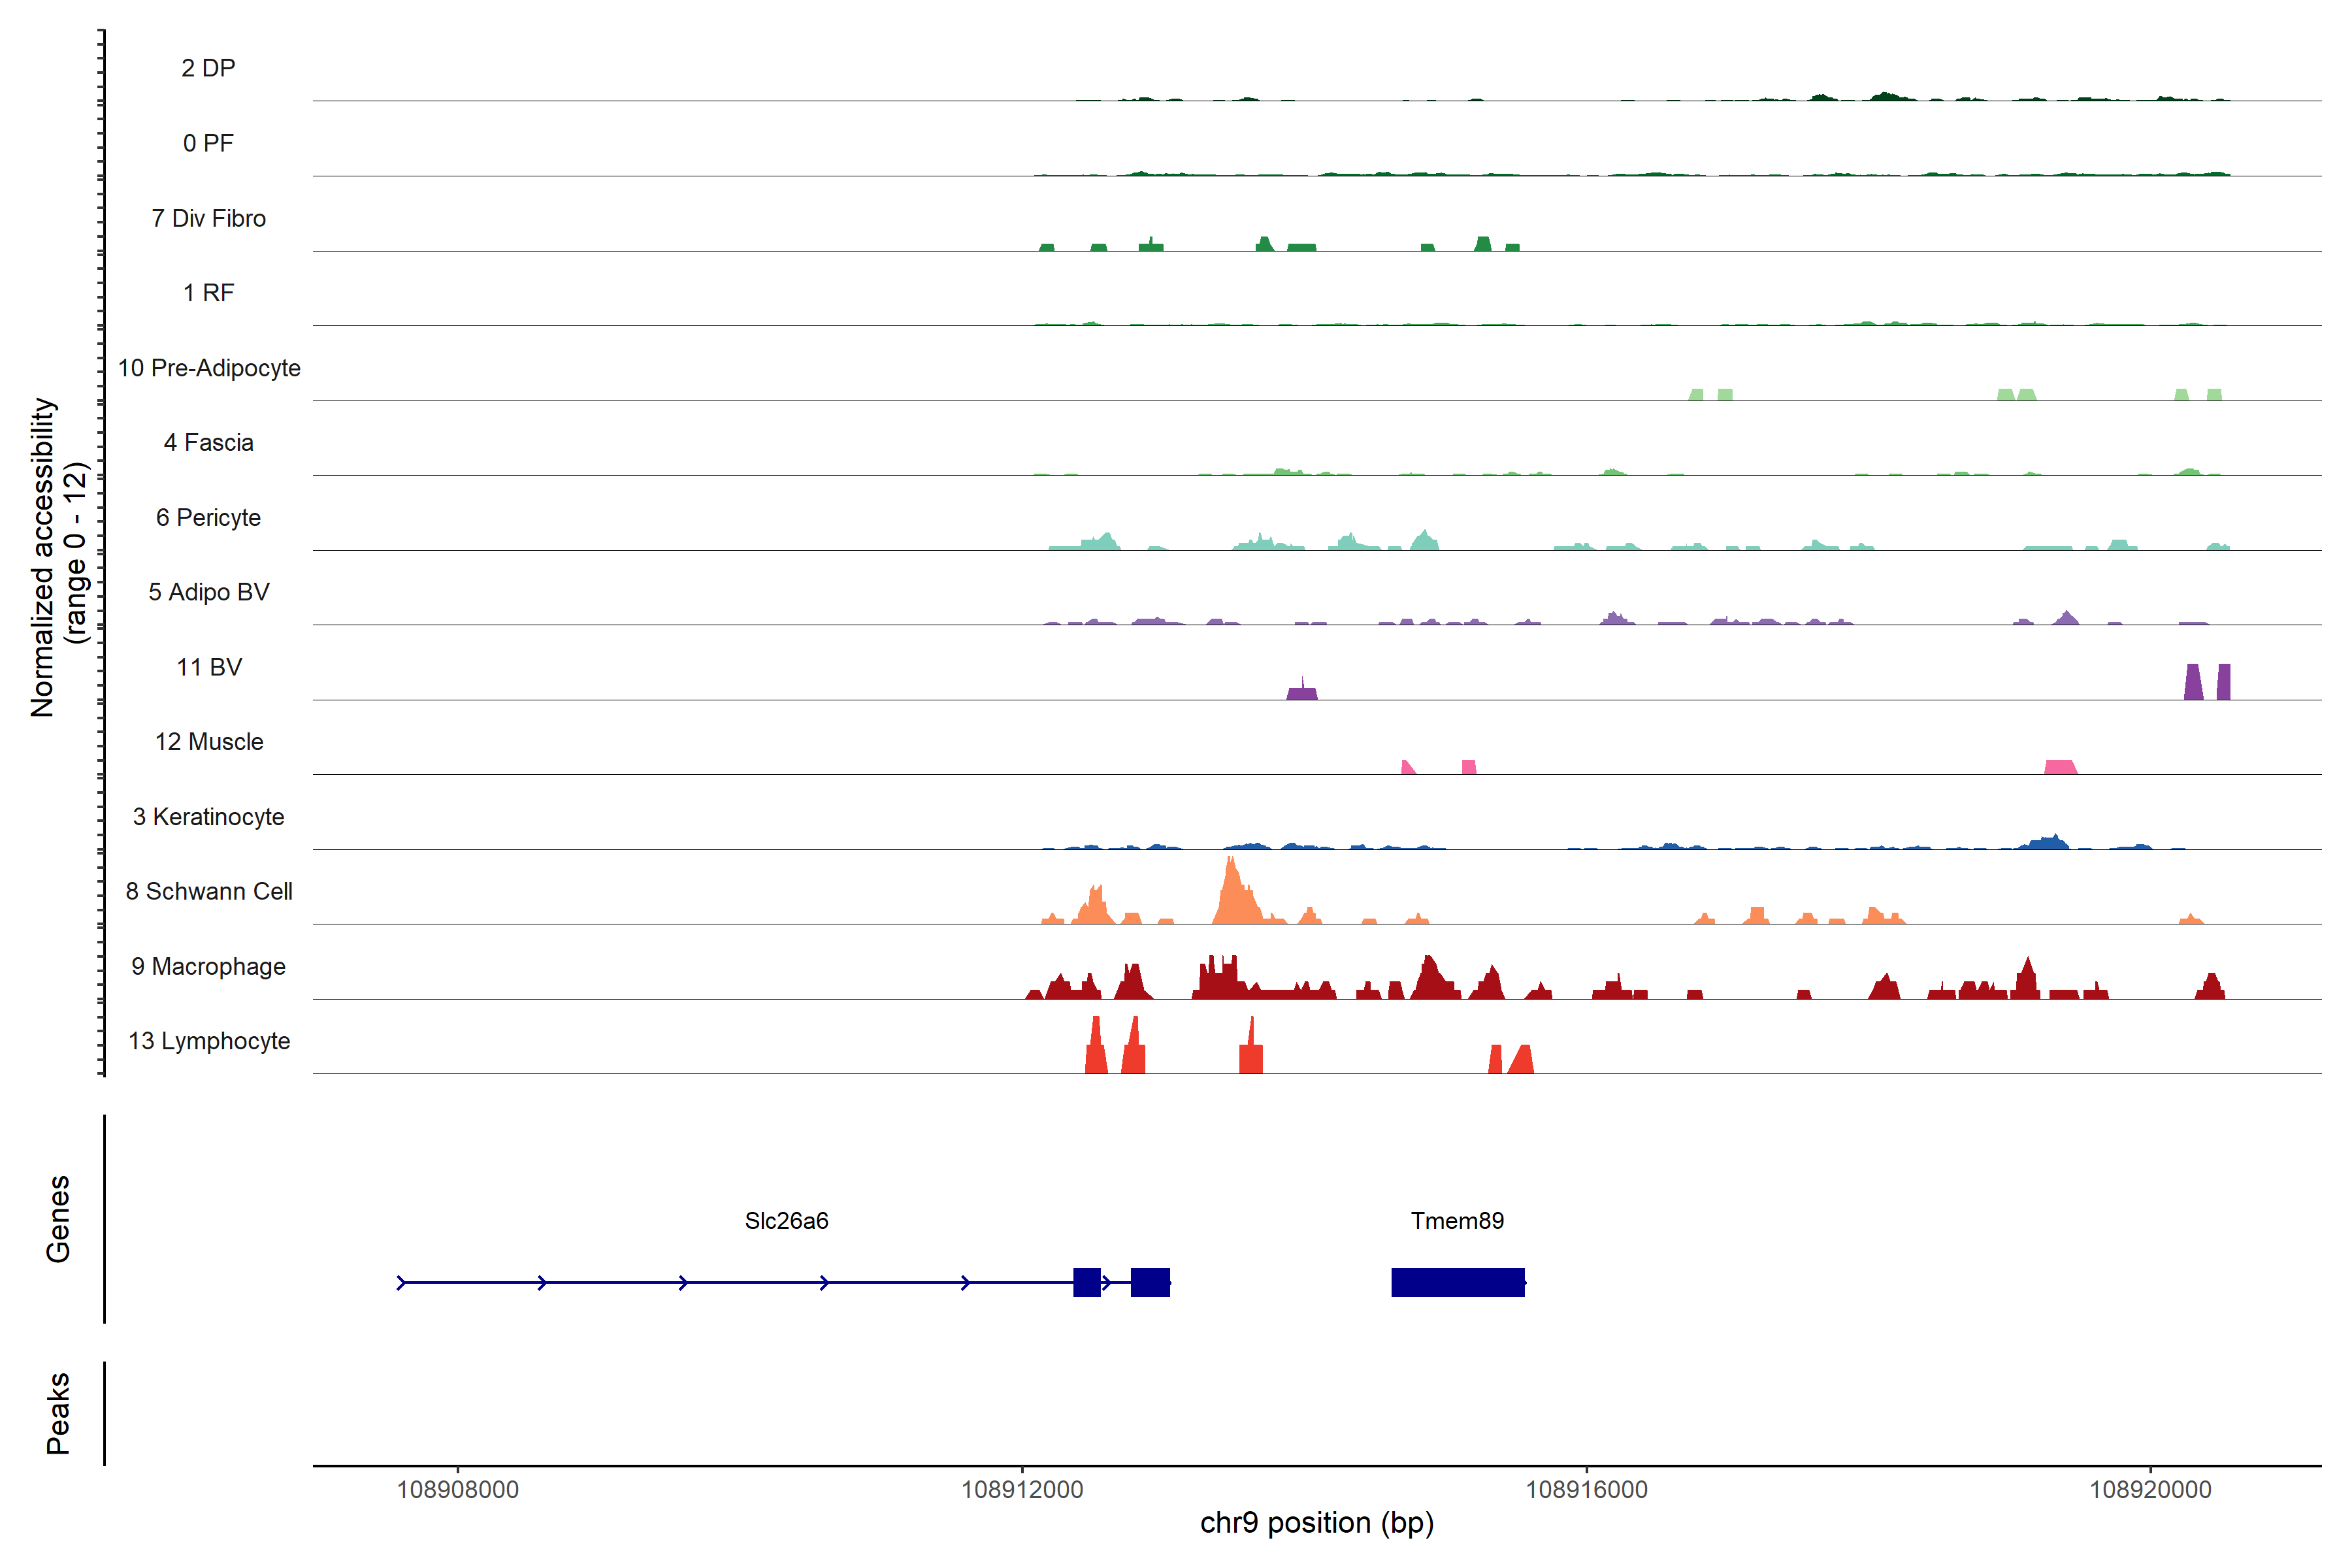Viewport: 2352px width, 1568px height.
Task: Click the 9 Macrophage track label
Action: click(x=208, y=966)
